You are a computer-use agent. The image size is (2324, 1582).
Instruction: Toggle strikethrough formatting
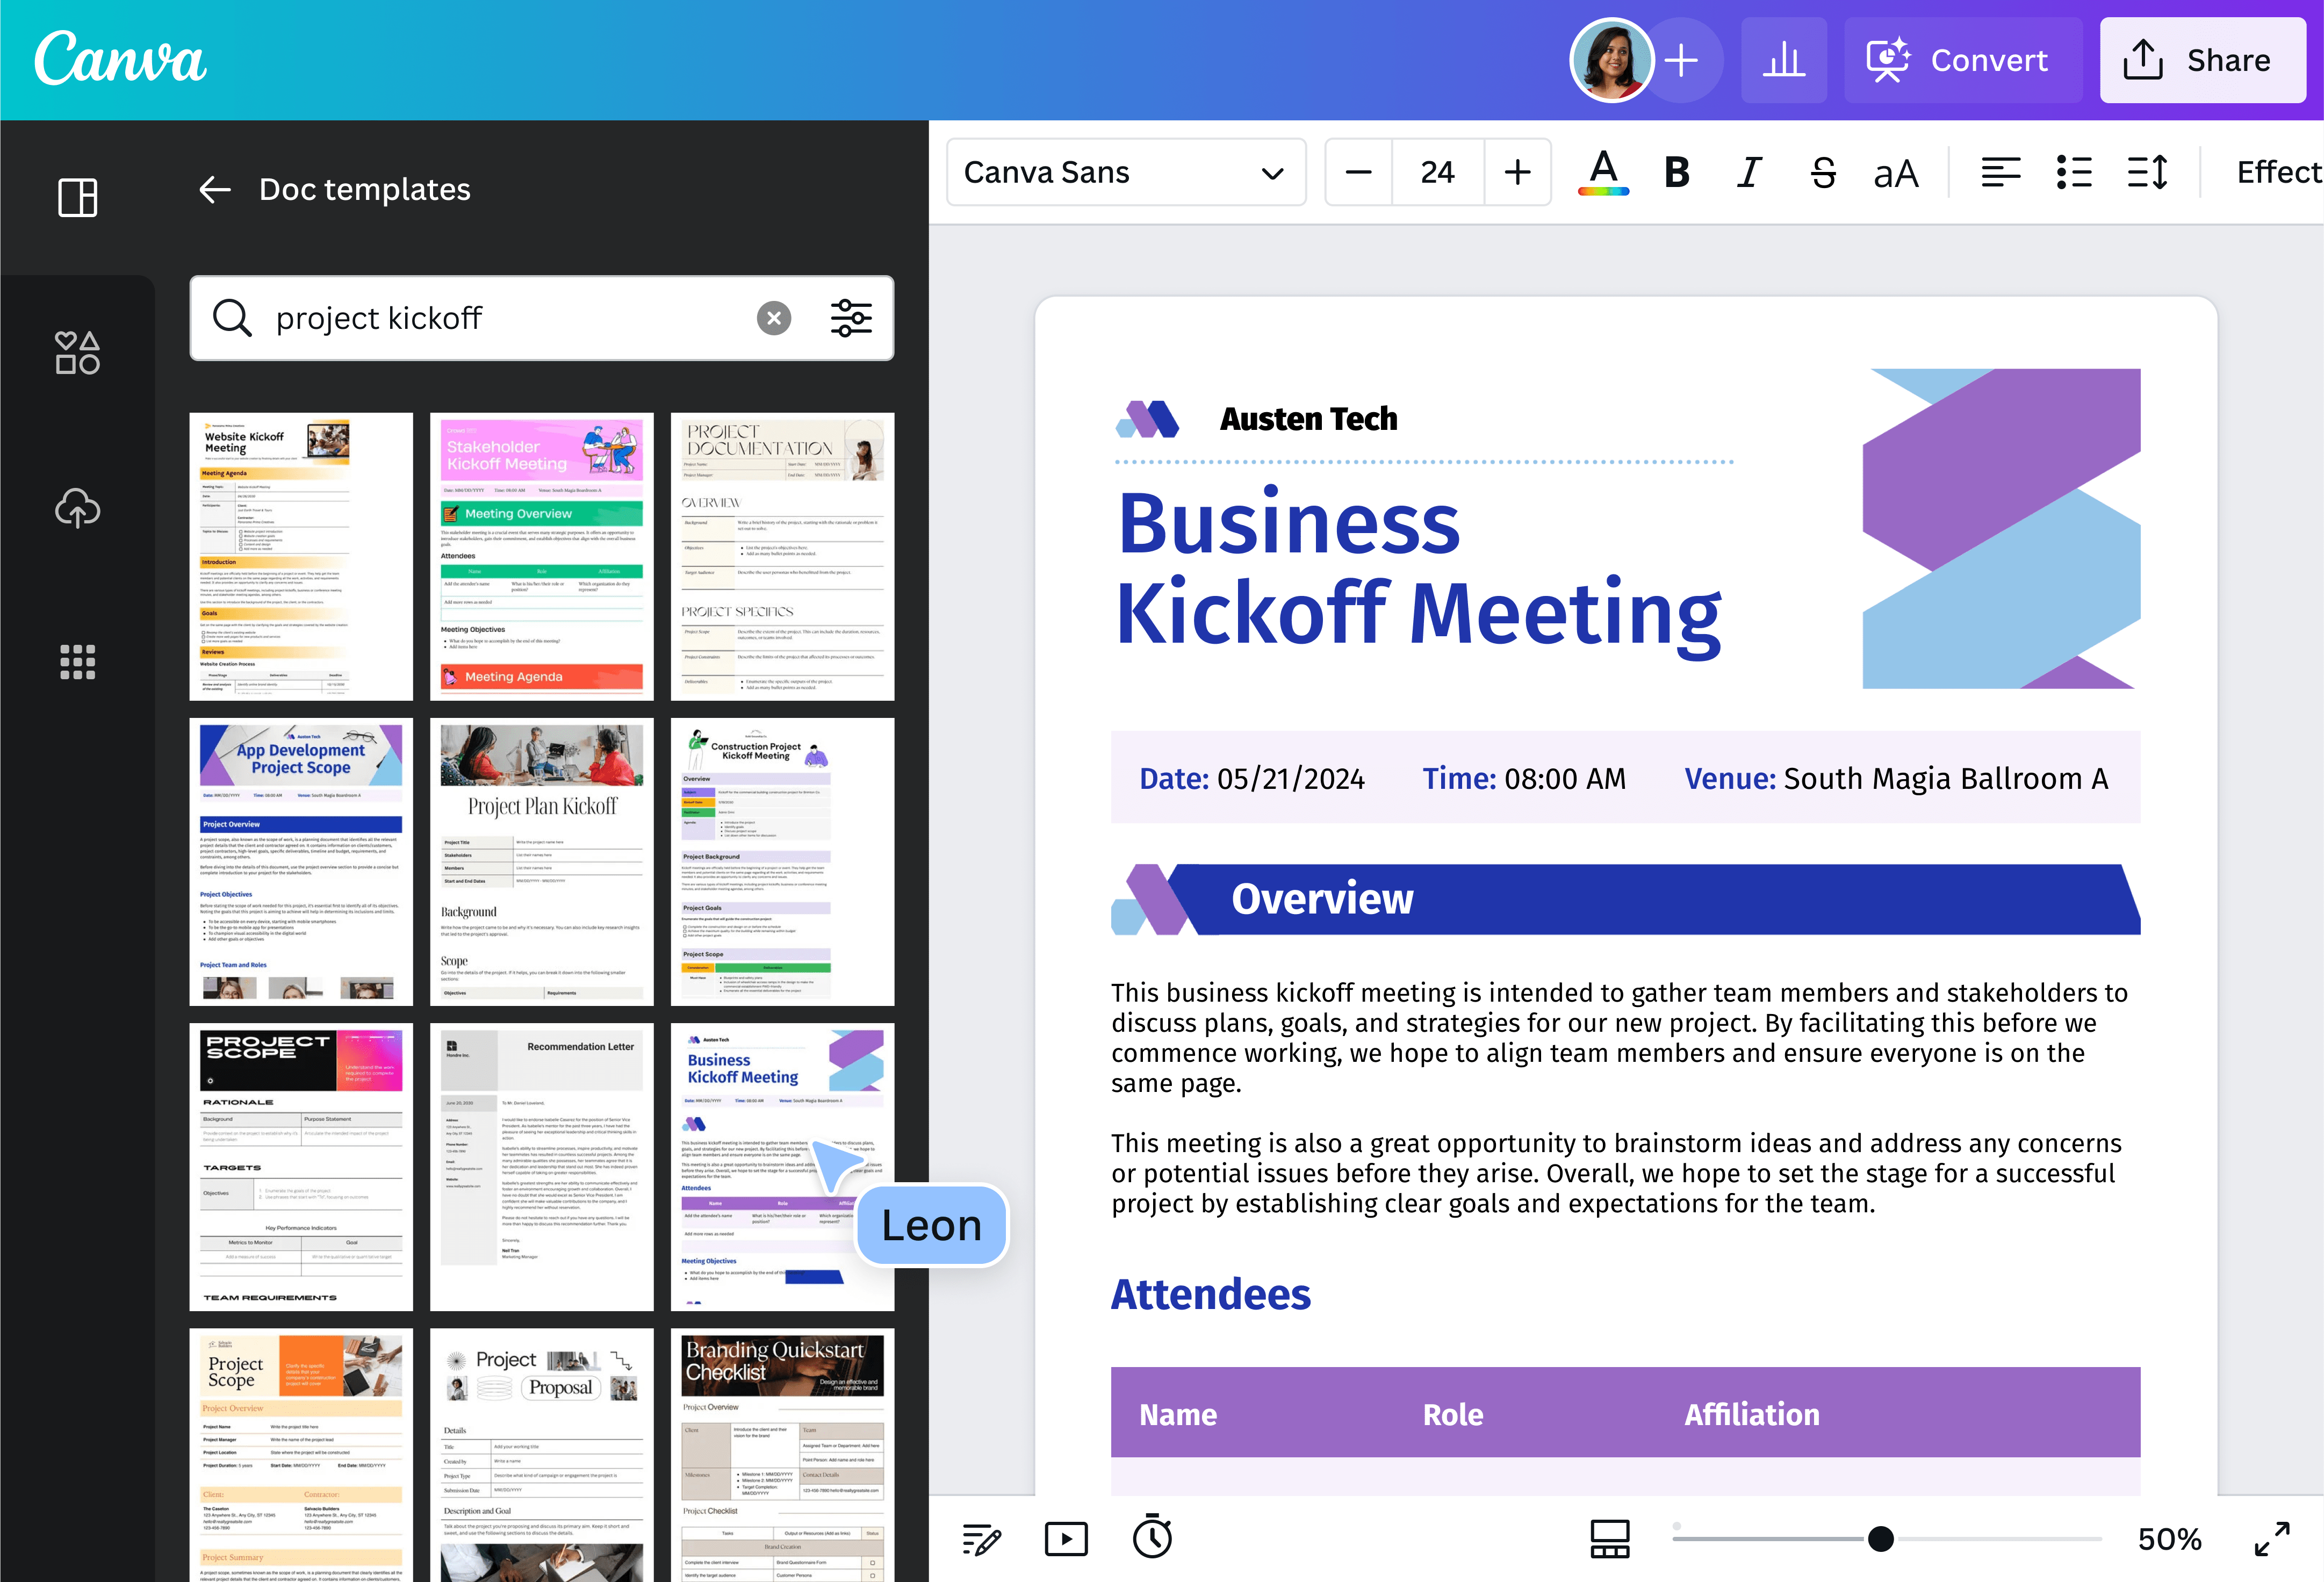tap(1823, 172)
